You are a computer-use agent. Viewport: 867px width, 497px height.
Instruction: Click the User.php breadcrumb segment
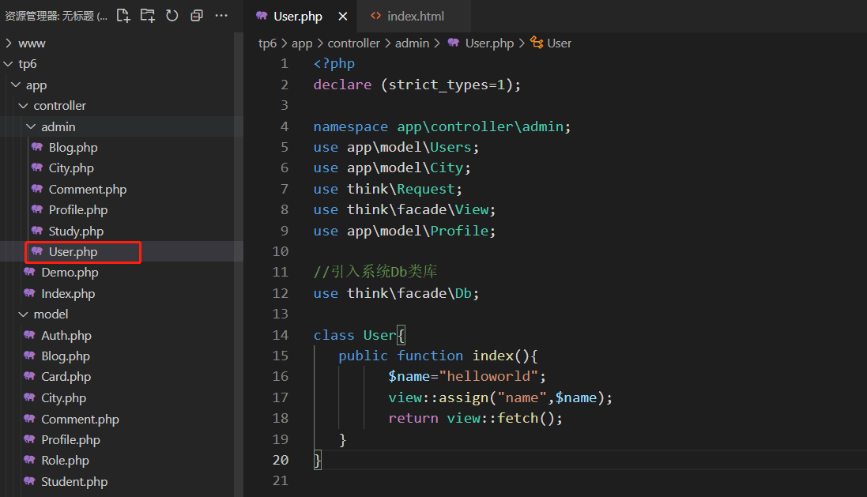click(489, 43)
